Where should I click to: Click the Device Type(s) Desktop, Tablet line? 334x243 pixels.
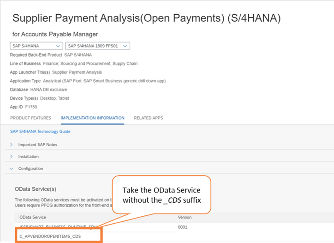click(39, 98)
